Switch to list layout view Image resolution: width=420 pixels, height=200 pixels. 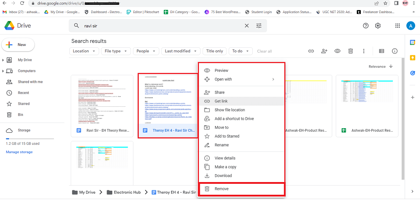pos(381,51)
